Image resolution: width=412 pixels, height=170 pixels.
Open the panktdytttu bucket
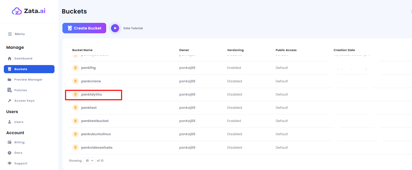(x=91, y=95)
